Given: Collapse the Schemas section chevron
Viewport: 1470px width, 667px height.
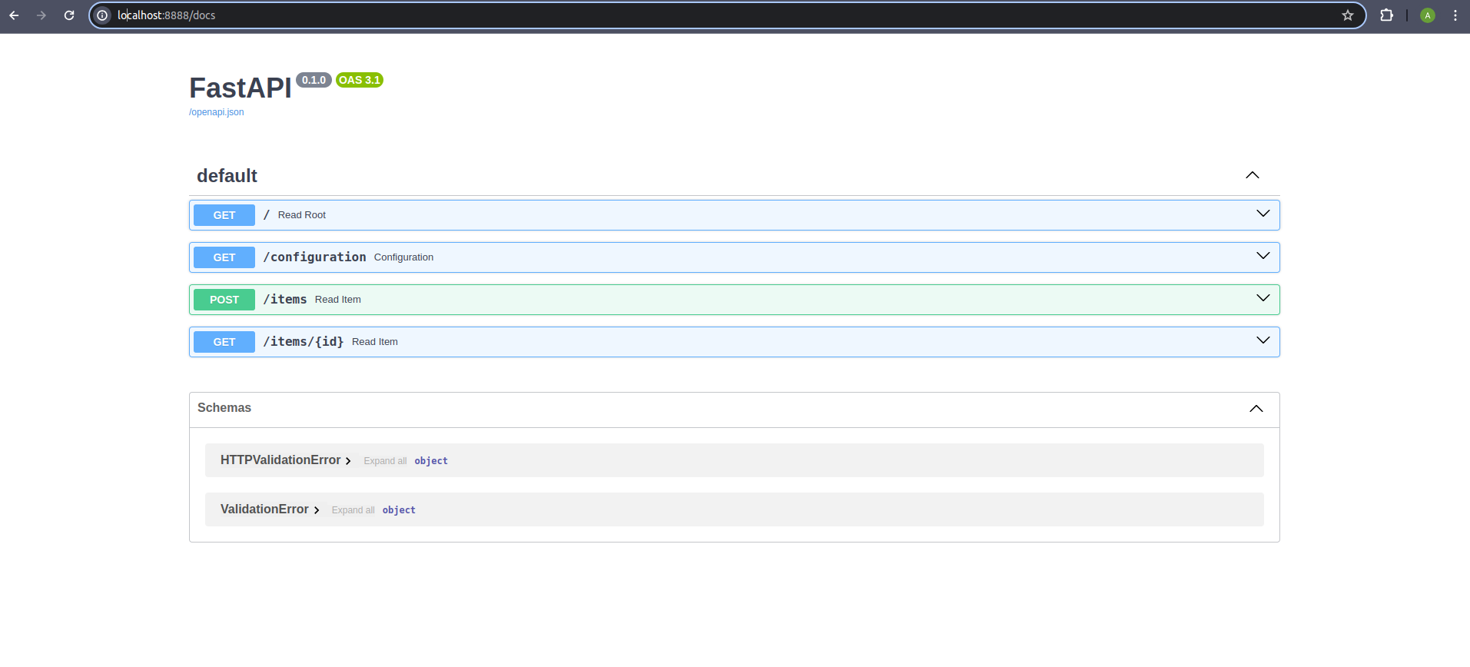Looking at the screenshot, I should point(1256,409).
